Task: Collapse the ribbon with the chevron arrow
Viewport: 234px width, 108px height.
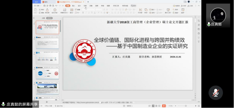Action: [x=199, y=6]
